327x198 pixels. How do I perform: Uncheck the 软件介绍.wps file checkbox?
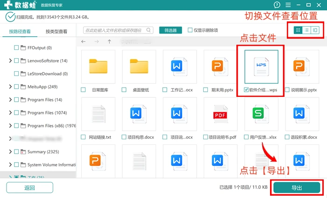tap(246, 90)
